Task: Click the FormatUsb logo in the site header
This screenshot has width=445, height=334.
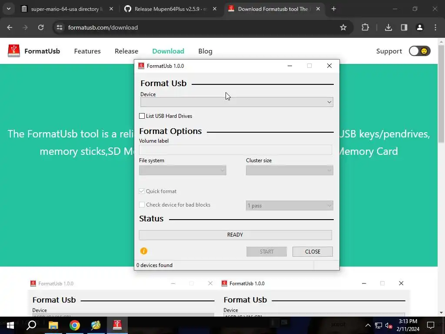Action: [13, 51]
